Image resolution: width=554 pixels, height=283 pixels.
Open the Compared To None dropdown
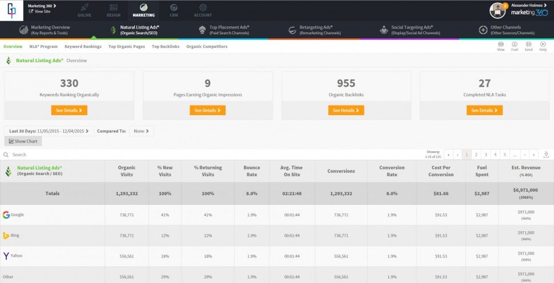point(141,131)
